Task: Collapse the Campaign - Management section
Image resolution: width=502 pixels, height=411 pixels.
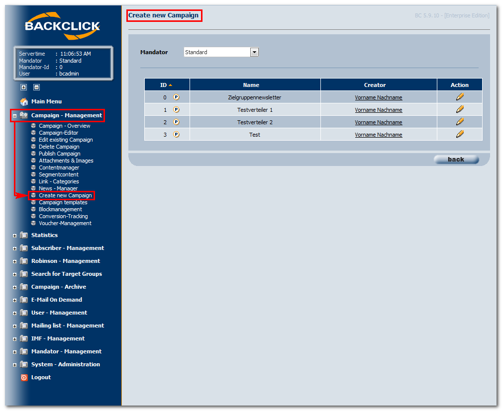Action: tap(15, 116)
